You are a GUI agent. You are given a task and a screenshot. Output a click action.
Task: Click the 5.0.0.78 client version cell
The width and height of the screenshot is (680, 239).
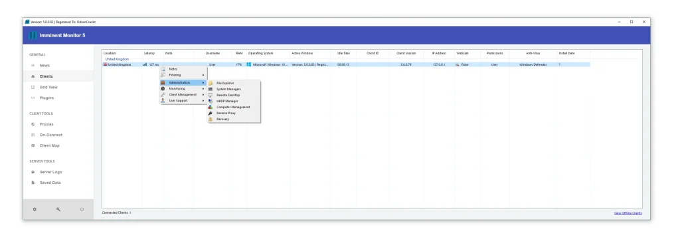click(x=406, y=64)
